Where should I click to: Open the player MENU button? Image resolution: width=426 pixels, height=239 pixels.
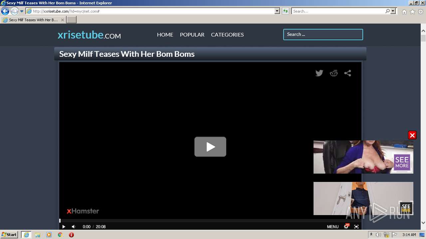pyautogui.click(x=333, y=227)
